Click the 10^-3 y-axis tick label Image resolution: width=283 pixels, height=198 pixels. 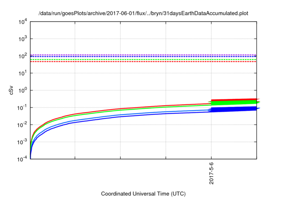(x=23, y=142)
